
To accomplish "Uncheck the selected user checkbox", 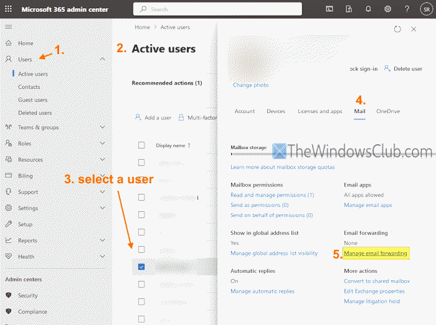I will click(141, 267).
